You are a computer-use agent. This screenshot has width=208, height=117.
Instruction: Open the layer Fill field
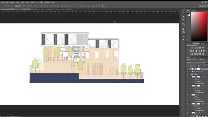click(207, 66)
